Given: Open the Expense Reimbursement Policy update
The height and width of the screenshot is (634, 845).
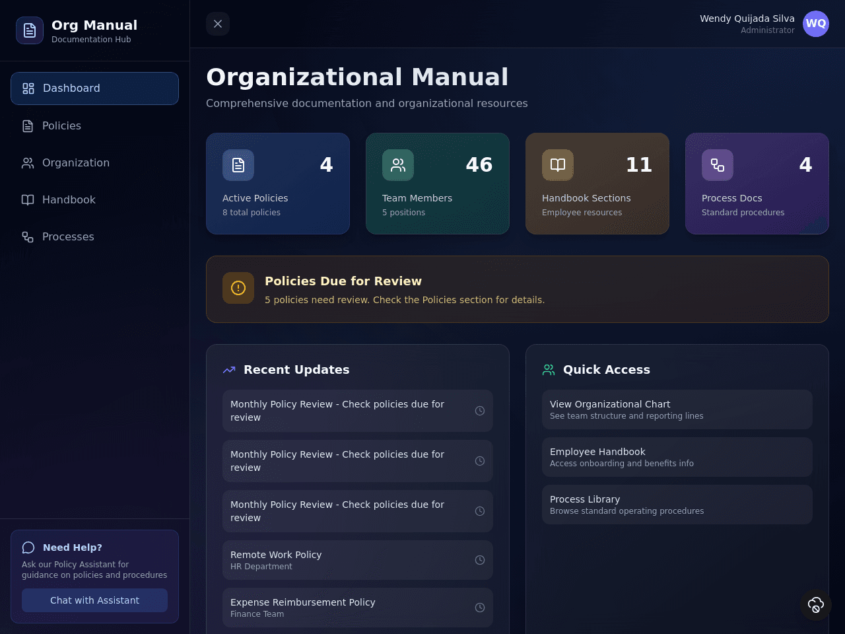Looking at the screenshot, I should point(358,608).
